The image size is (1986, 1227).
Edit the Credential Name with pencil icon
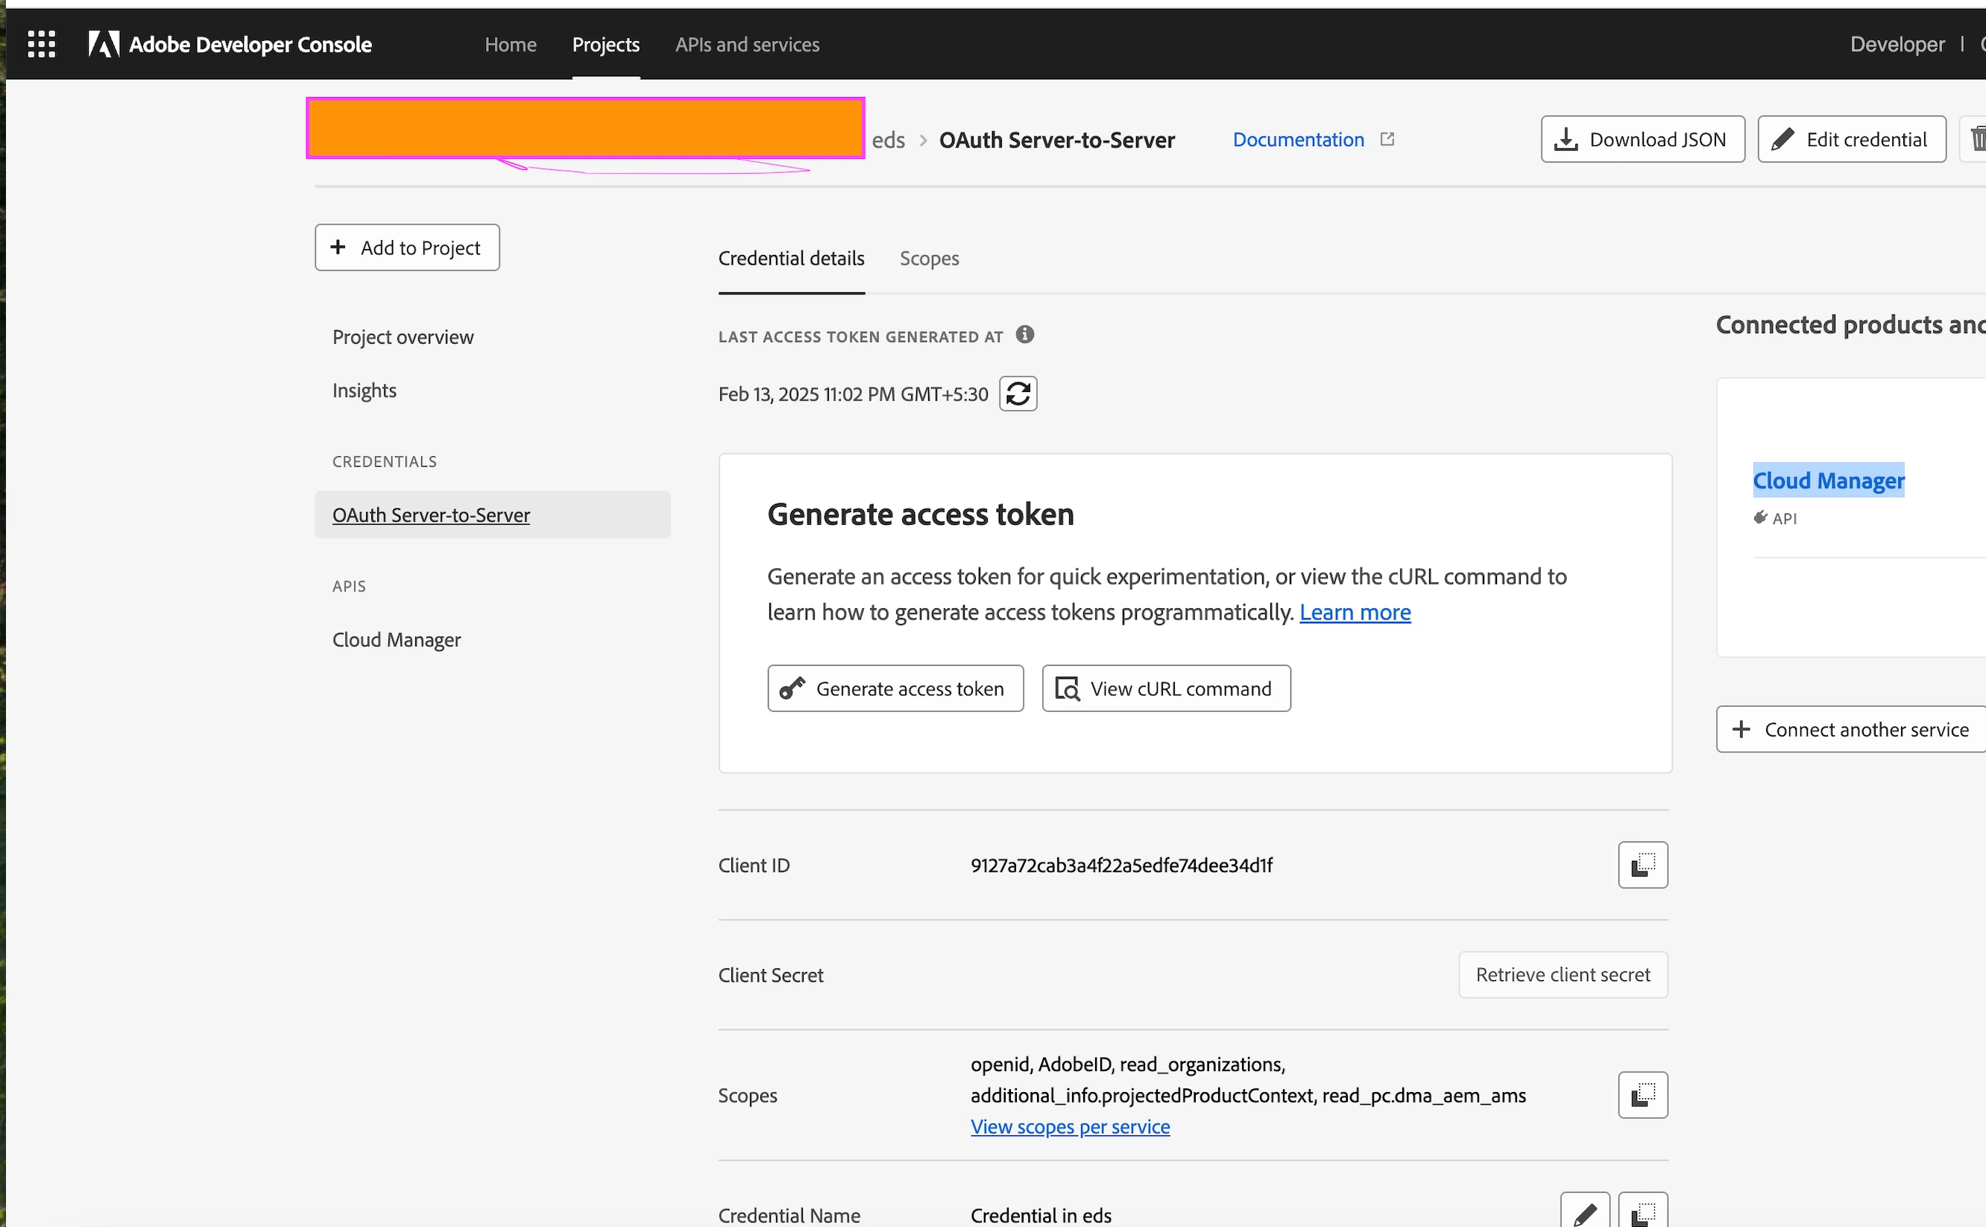pyautogui.click(x=1584, y=1212)
